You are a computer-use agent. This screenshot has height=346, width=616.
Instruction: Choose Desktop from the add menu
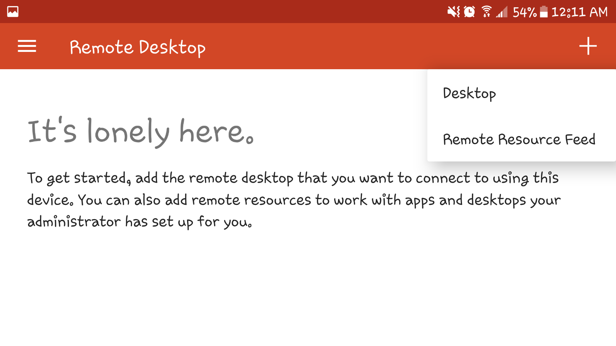[x=522, y=93]
